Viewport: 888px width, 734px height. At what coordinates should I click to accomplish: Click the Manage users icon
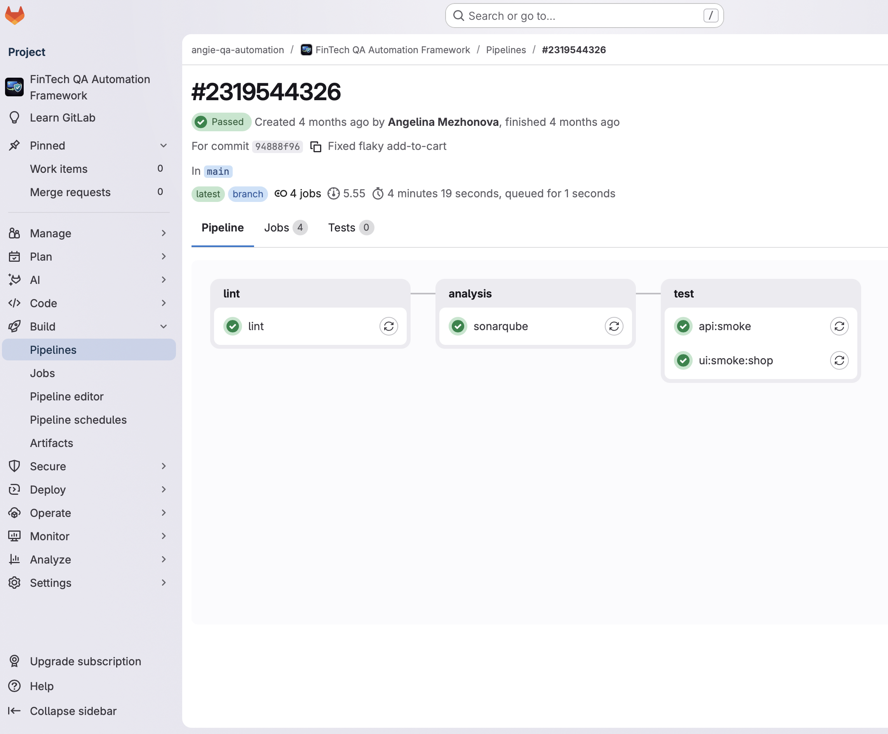coord(14,233)
